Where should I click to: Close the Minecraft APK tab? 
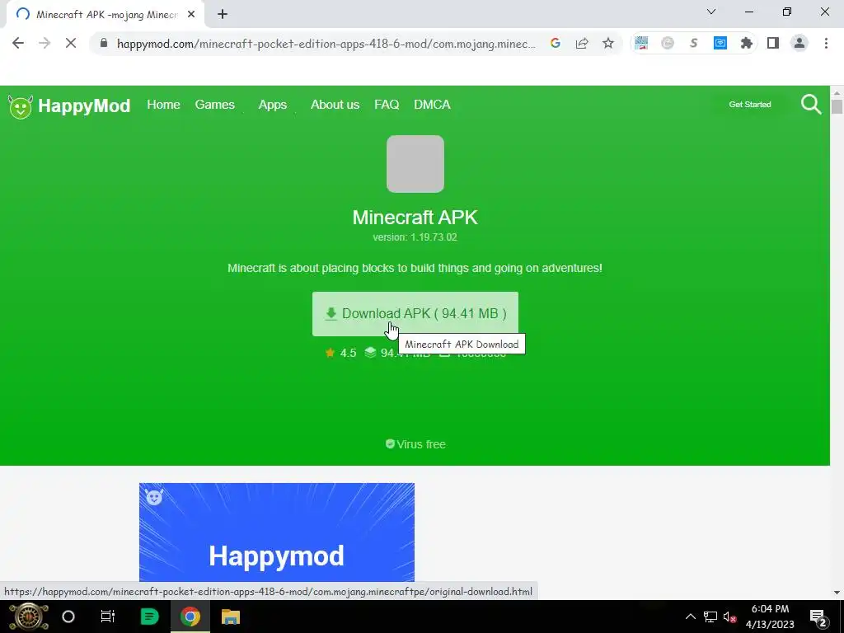pos(191,14)
